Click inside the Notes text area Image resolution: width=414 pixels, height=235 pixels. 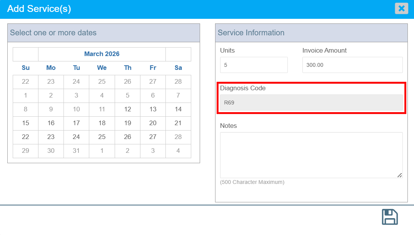click(311, 155)
